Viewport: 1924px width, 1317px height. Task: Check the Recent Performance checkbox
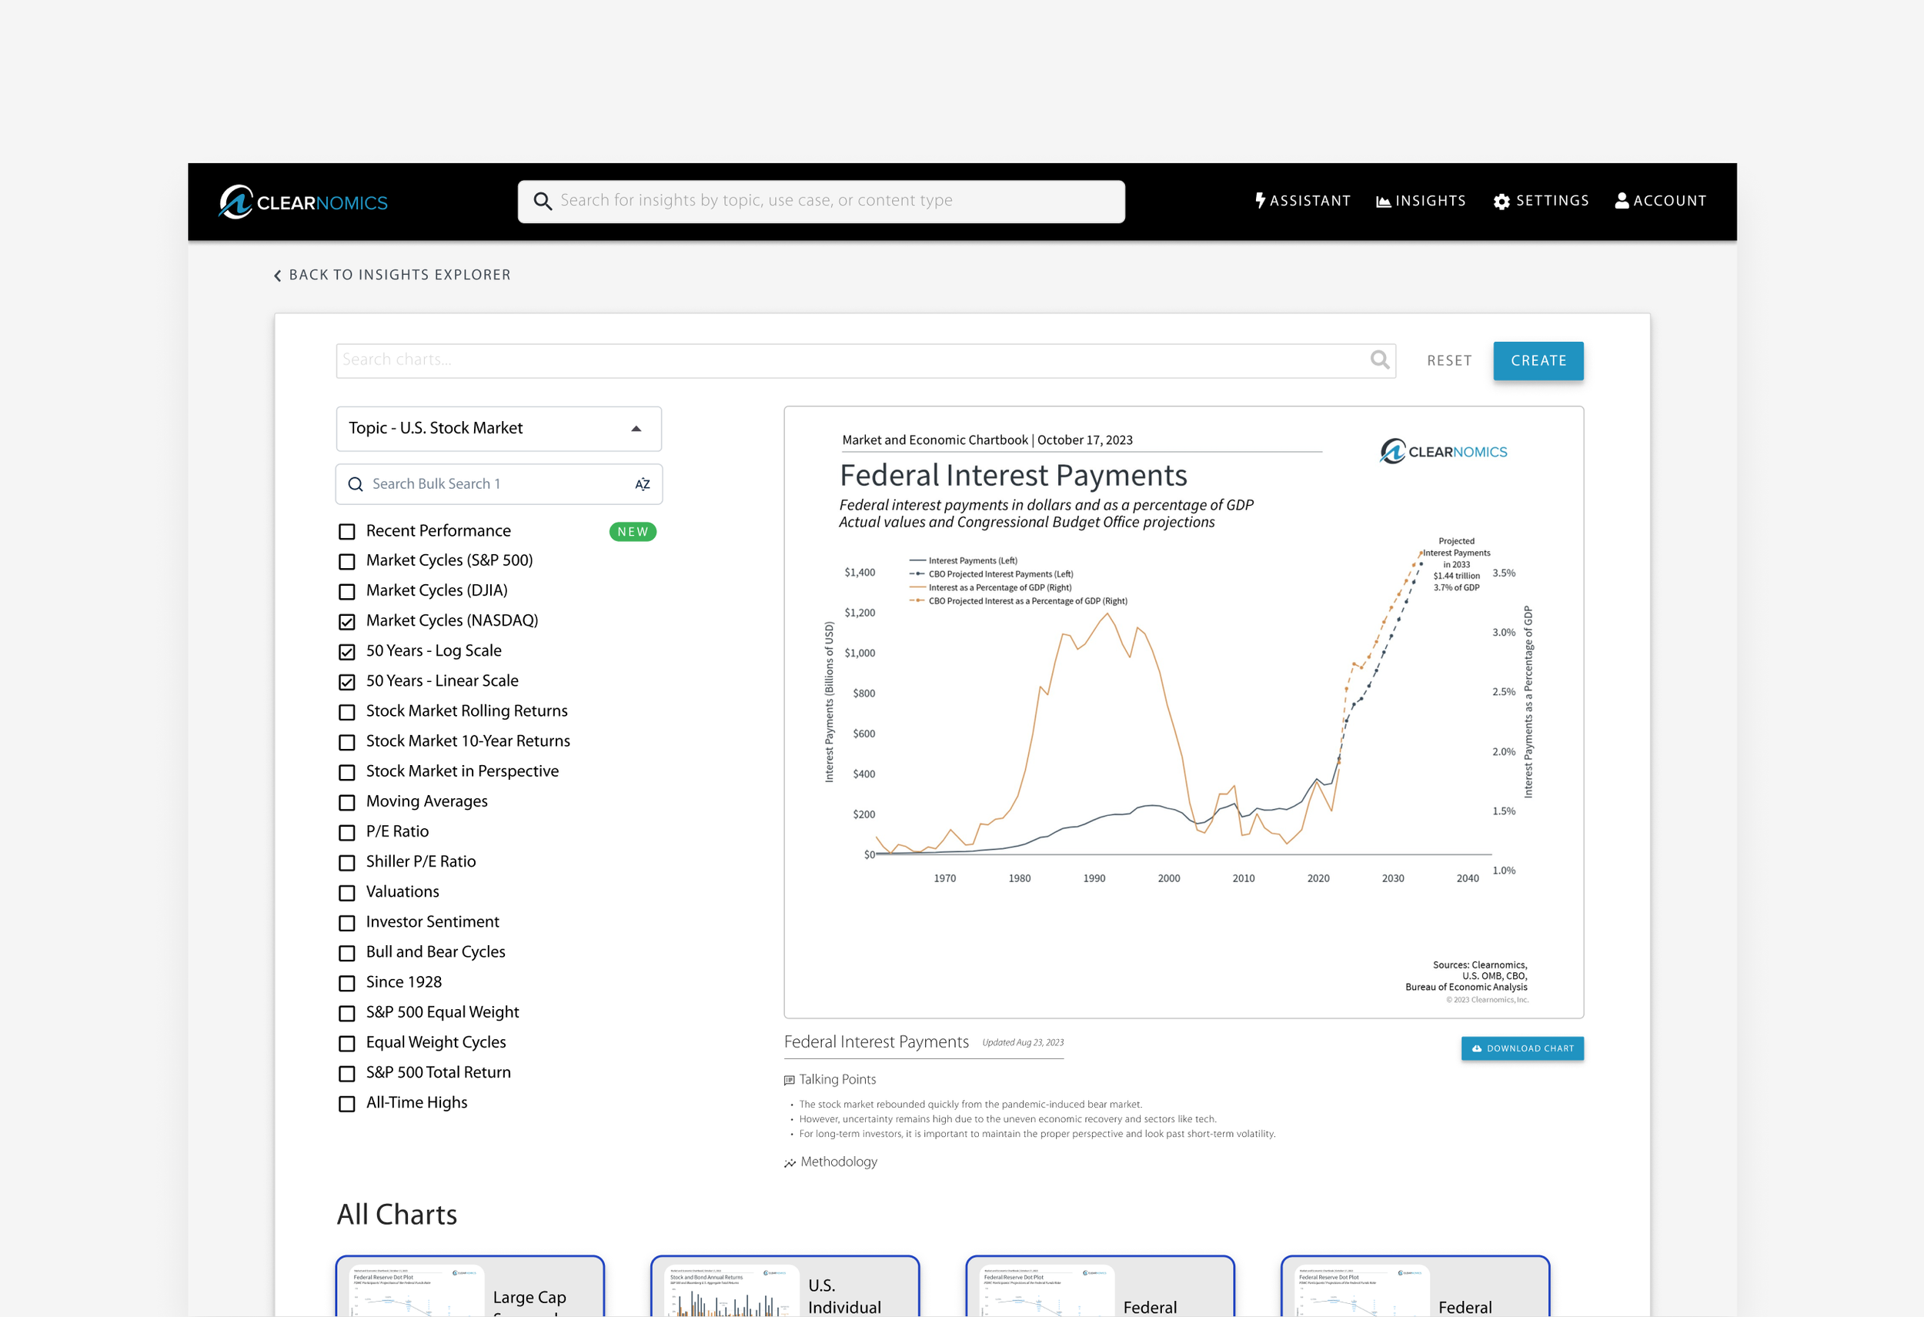[x=347, y=531]
